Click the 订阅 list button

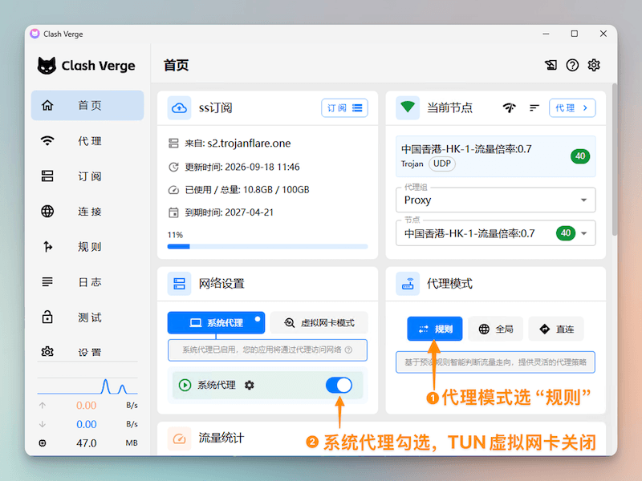click(344, 108)
